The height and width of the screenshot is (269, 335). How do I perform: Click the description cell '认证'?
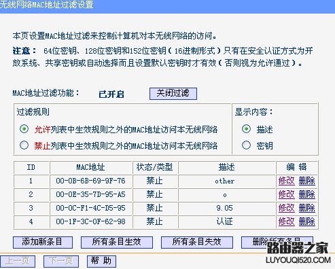coord(227,221)
